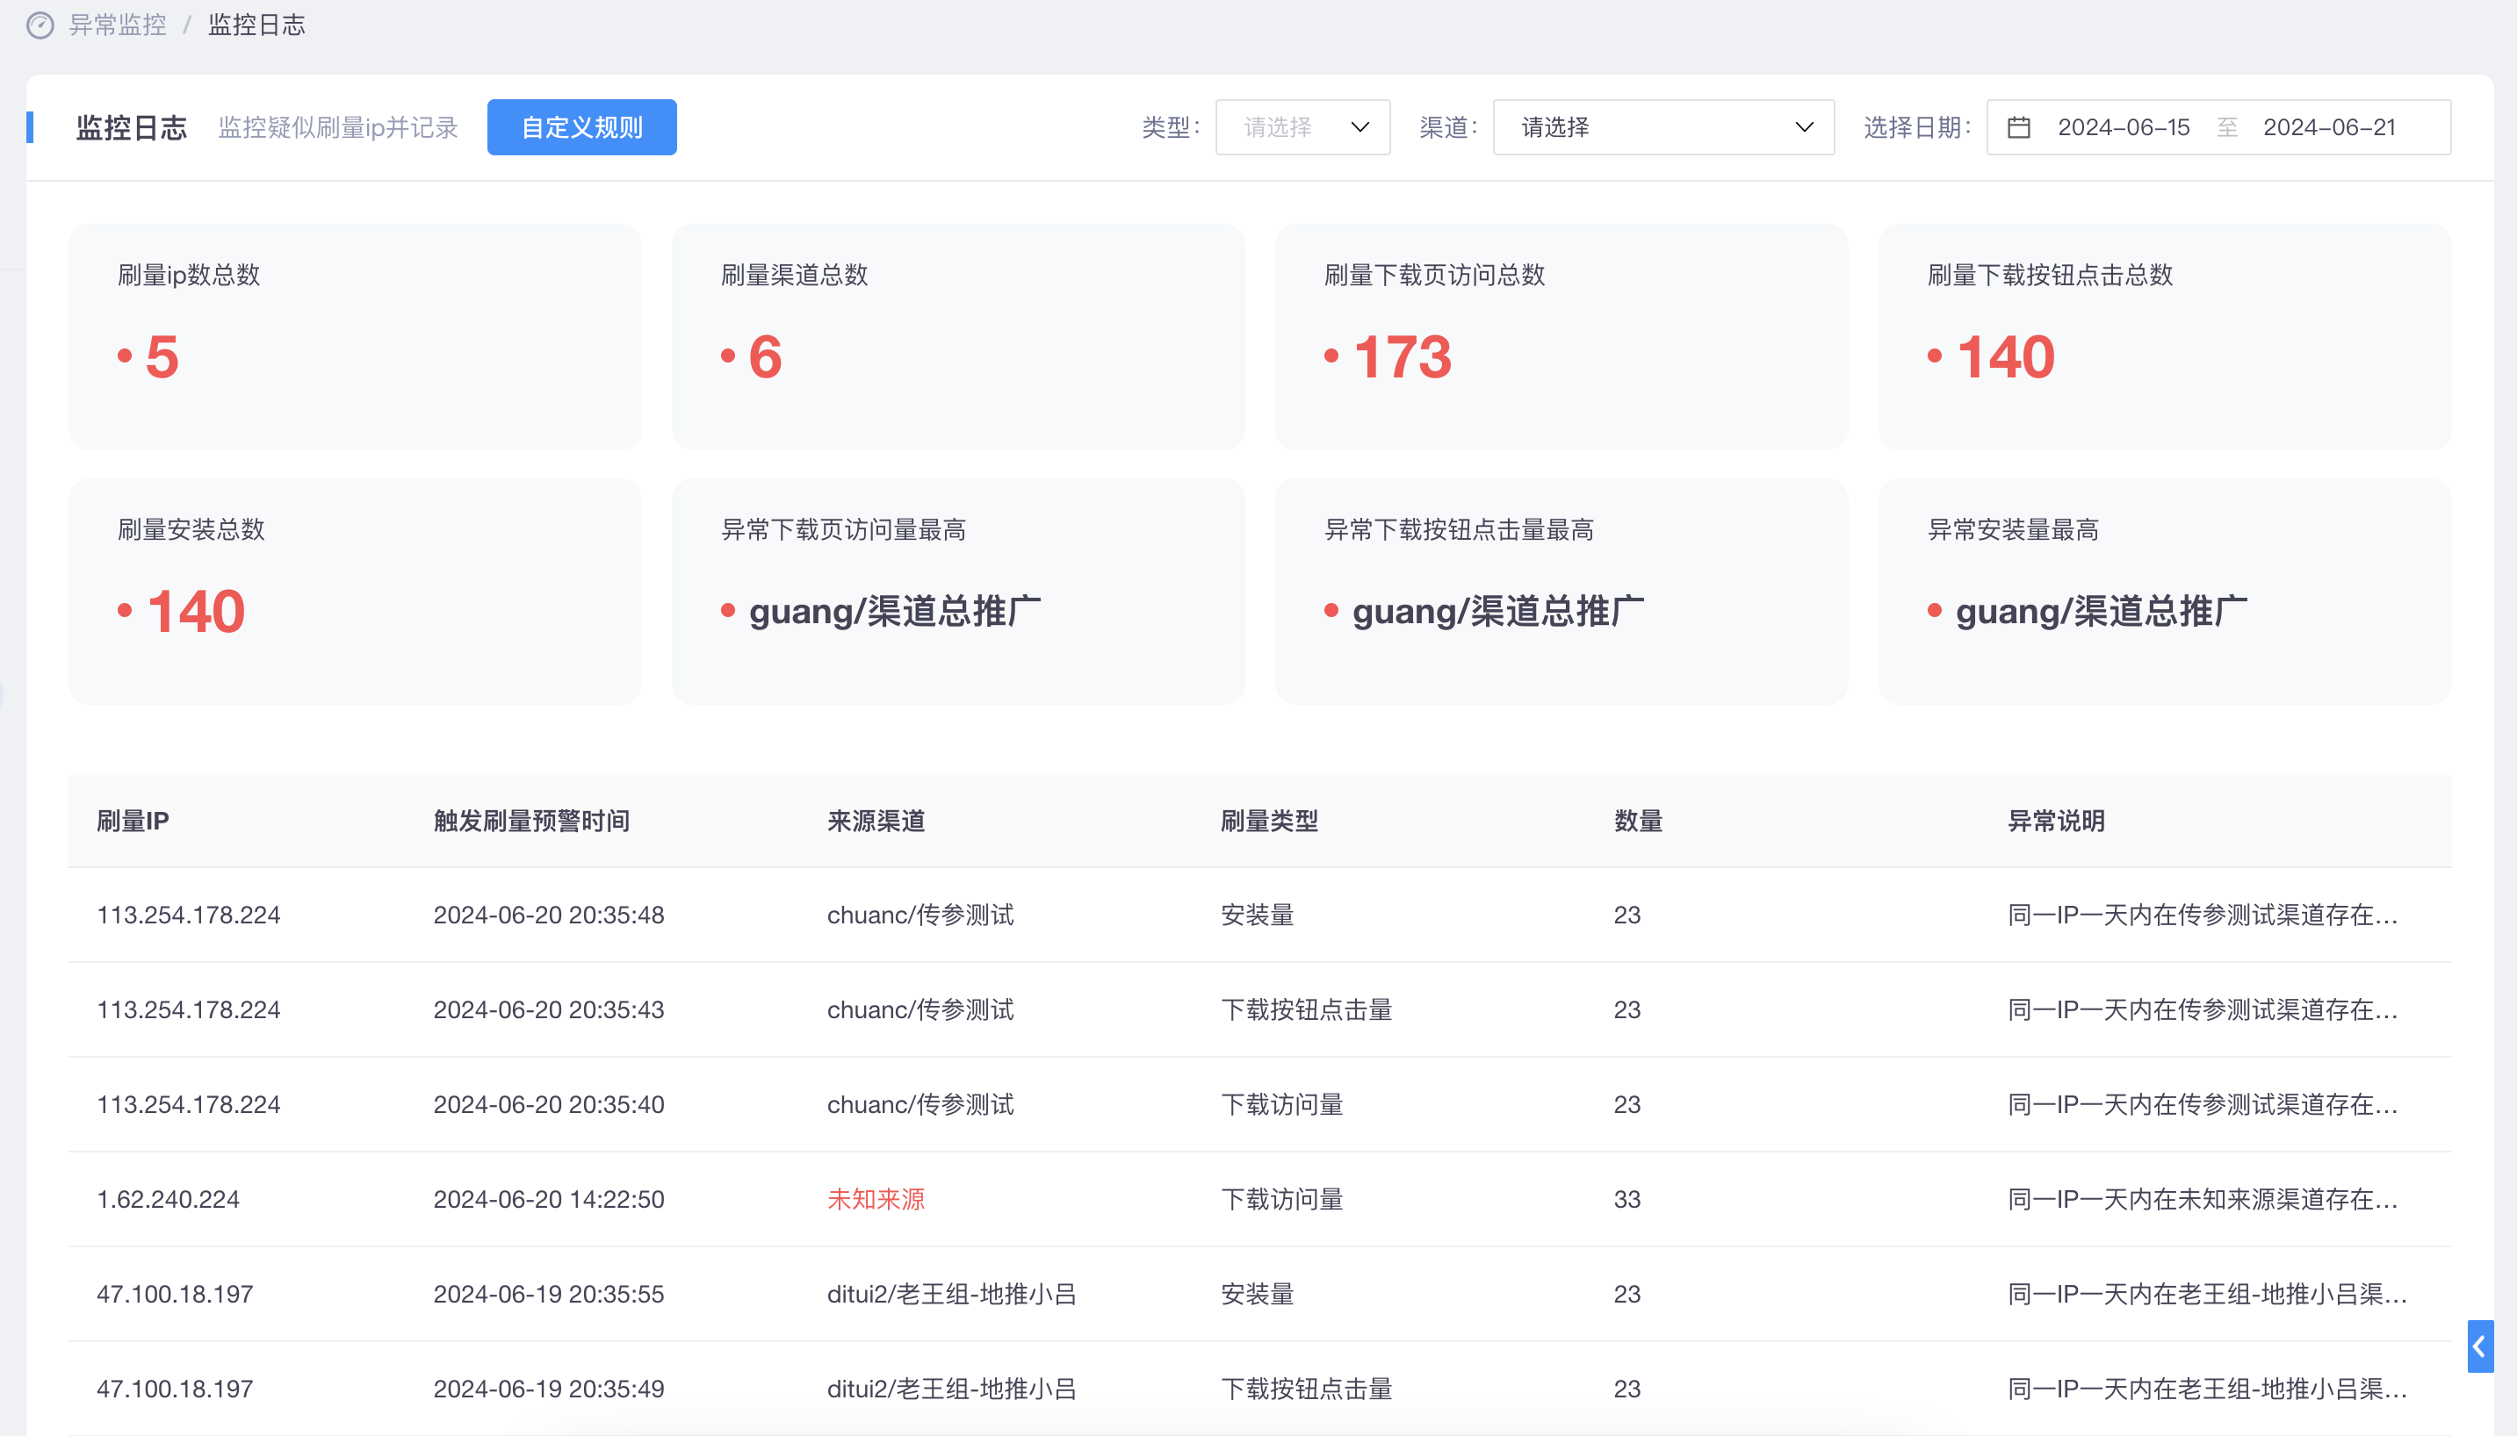Click quantity 33 in the 未知来源 row

coord(1628,1199)
